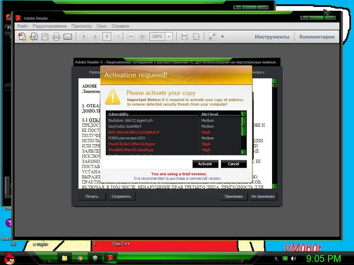Click the volume speaker tray icon
The image size is (354, 265).
pyautogui.click(x=293, y=258)
